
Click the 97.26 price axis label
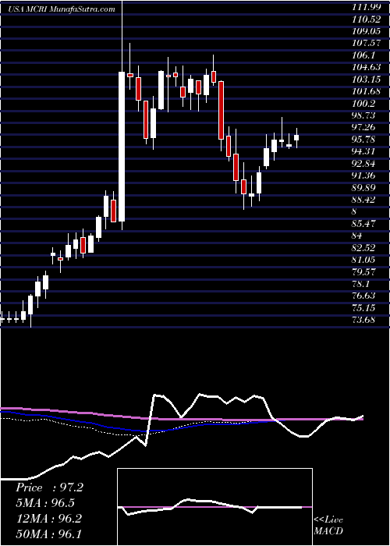364,127
